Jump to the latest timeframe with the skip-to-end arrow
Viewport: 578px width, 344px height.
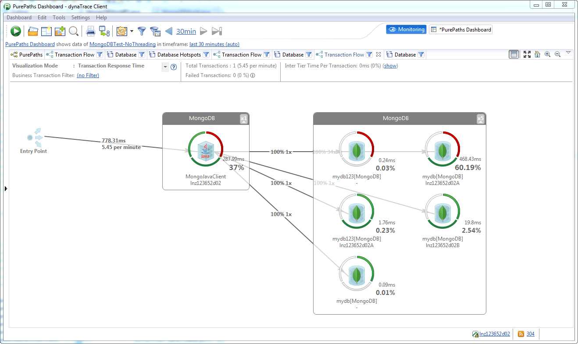[x=217, y=31]
